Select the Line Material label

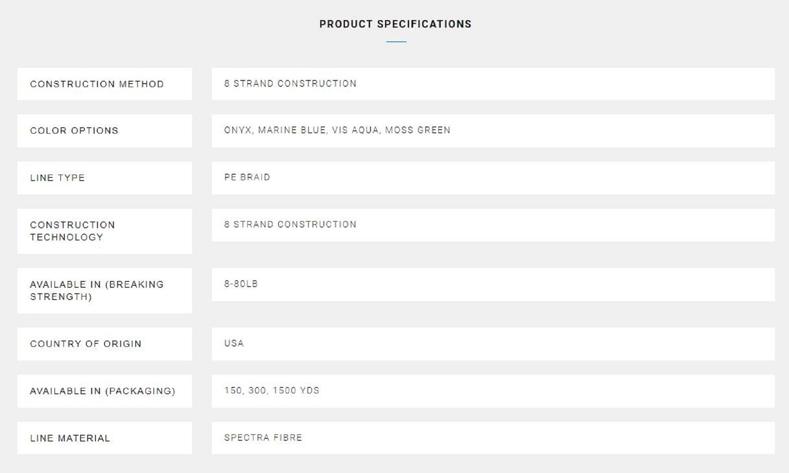[70, 438]
